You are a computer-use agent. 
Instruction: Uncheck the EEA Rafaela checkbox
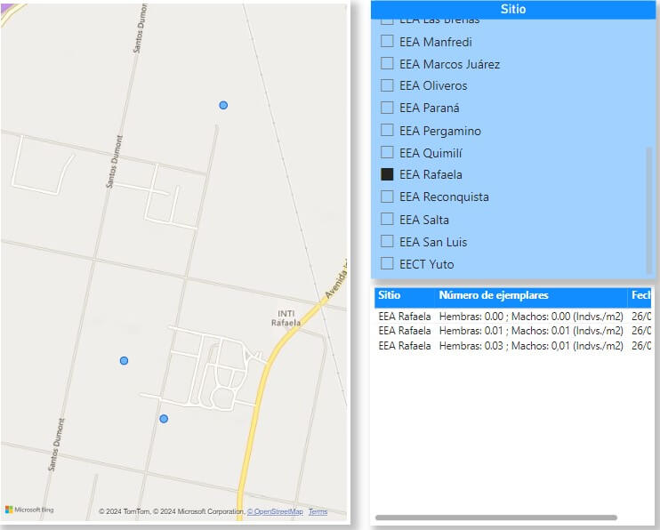[387, 175]
